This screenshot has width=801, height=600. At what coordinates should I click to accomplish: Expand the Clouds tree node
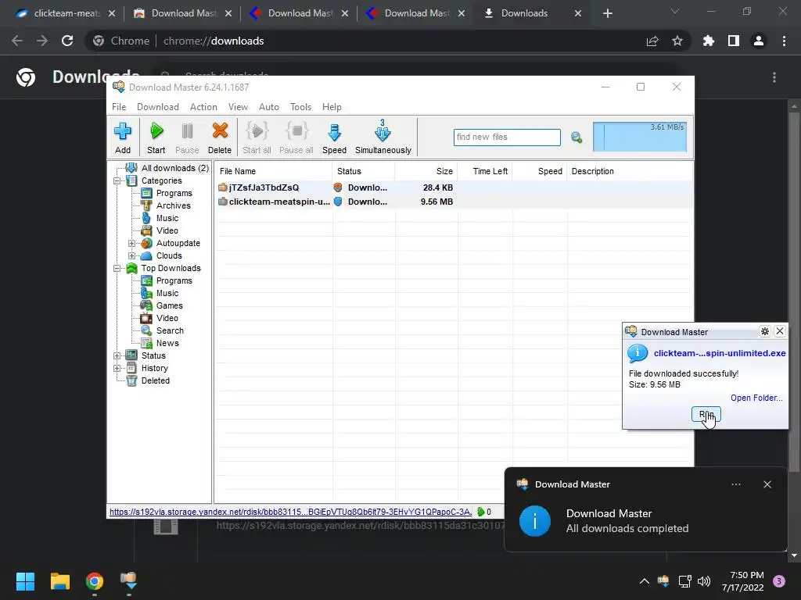coord(131,255)
